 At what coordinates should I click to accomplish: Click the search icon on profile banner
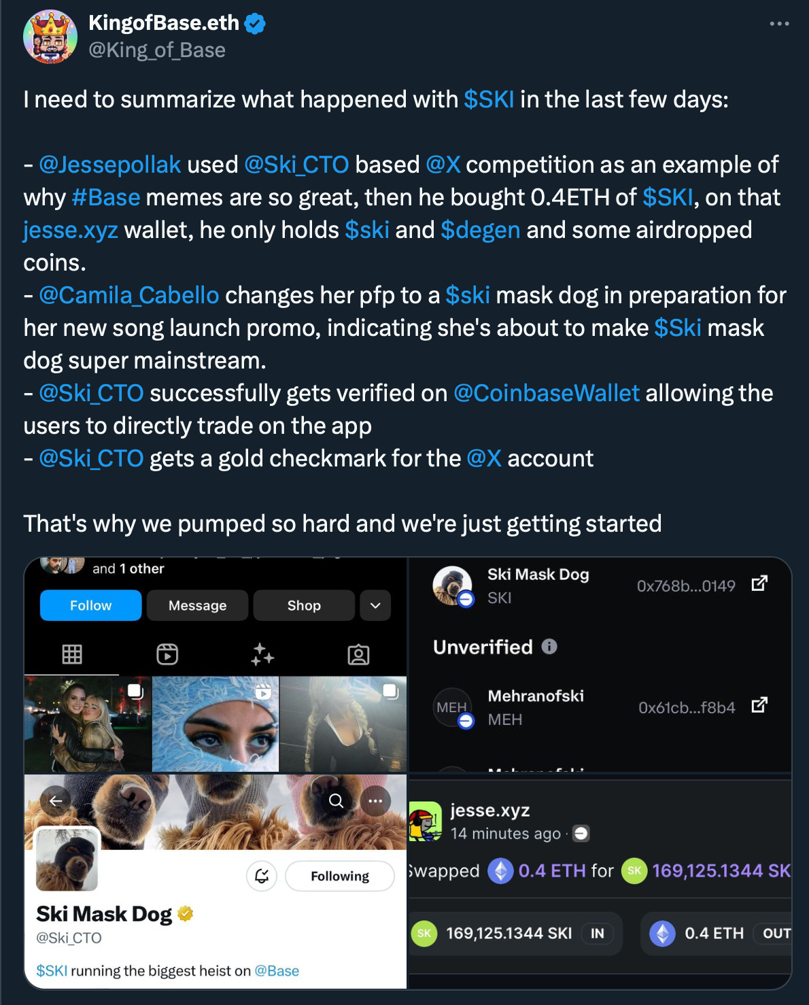pyautogui.click(x=336, y=801)
